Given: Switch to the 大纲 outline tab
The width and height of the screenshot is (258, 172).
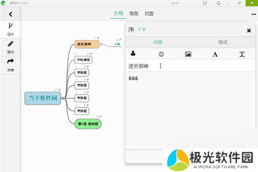Looking at the screenshot, I should (118, 13).
